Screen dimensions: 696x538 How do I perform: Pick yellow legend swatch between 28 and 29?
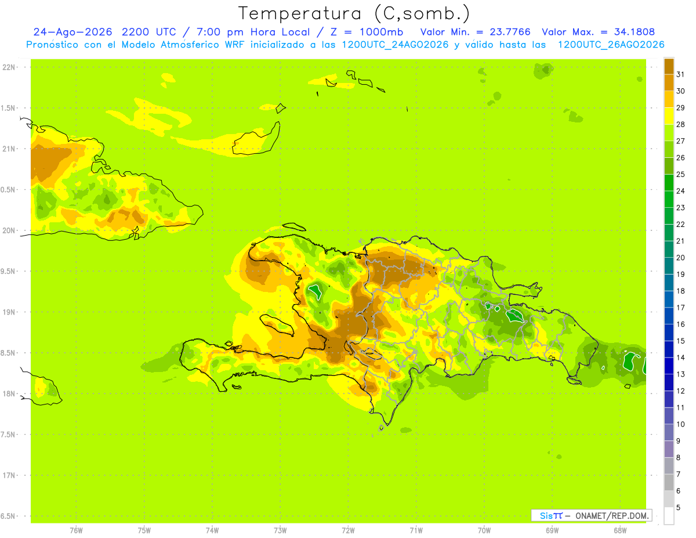(669, 116)
